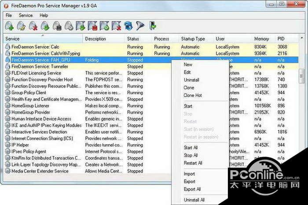Choose Edit from the context menu

pyautogui.click(x=187, y=72)
